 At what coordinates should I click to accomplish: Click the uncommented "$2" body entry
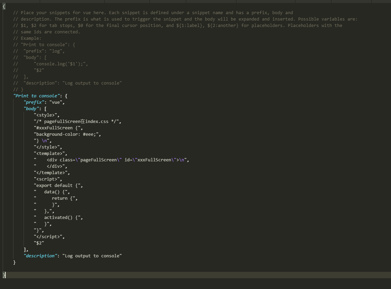point(39,243)
